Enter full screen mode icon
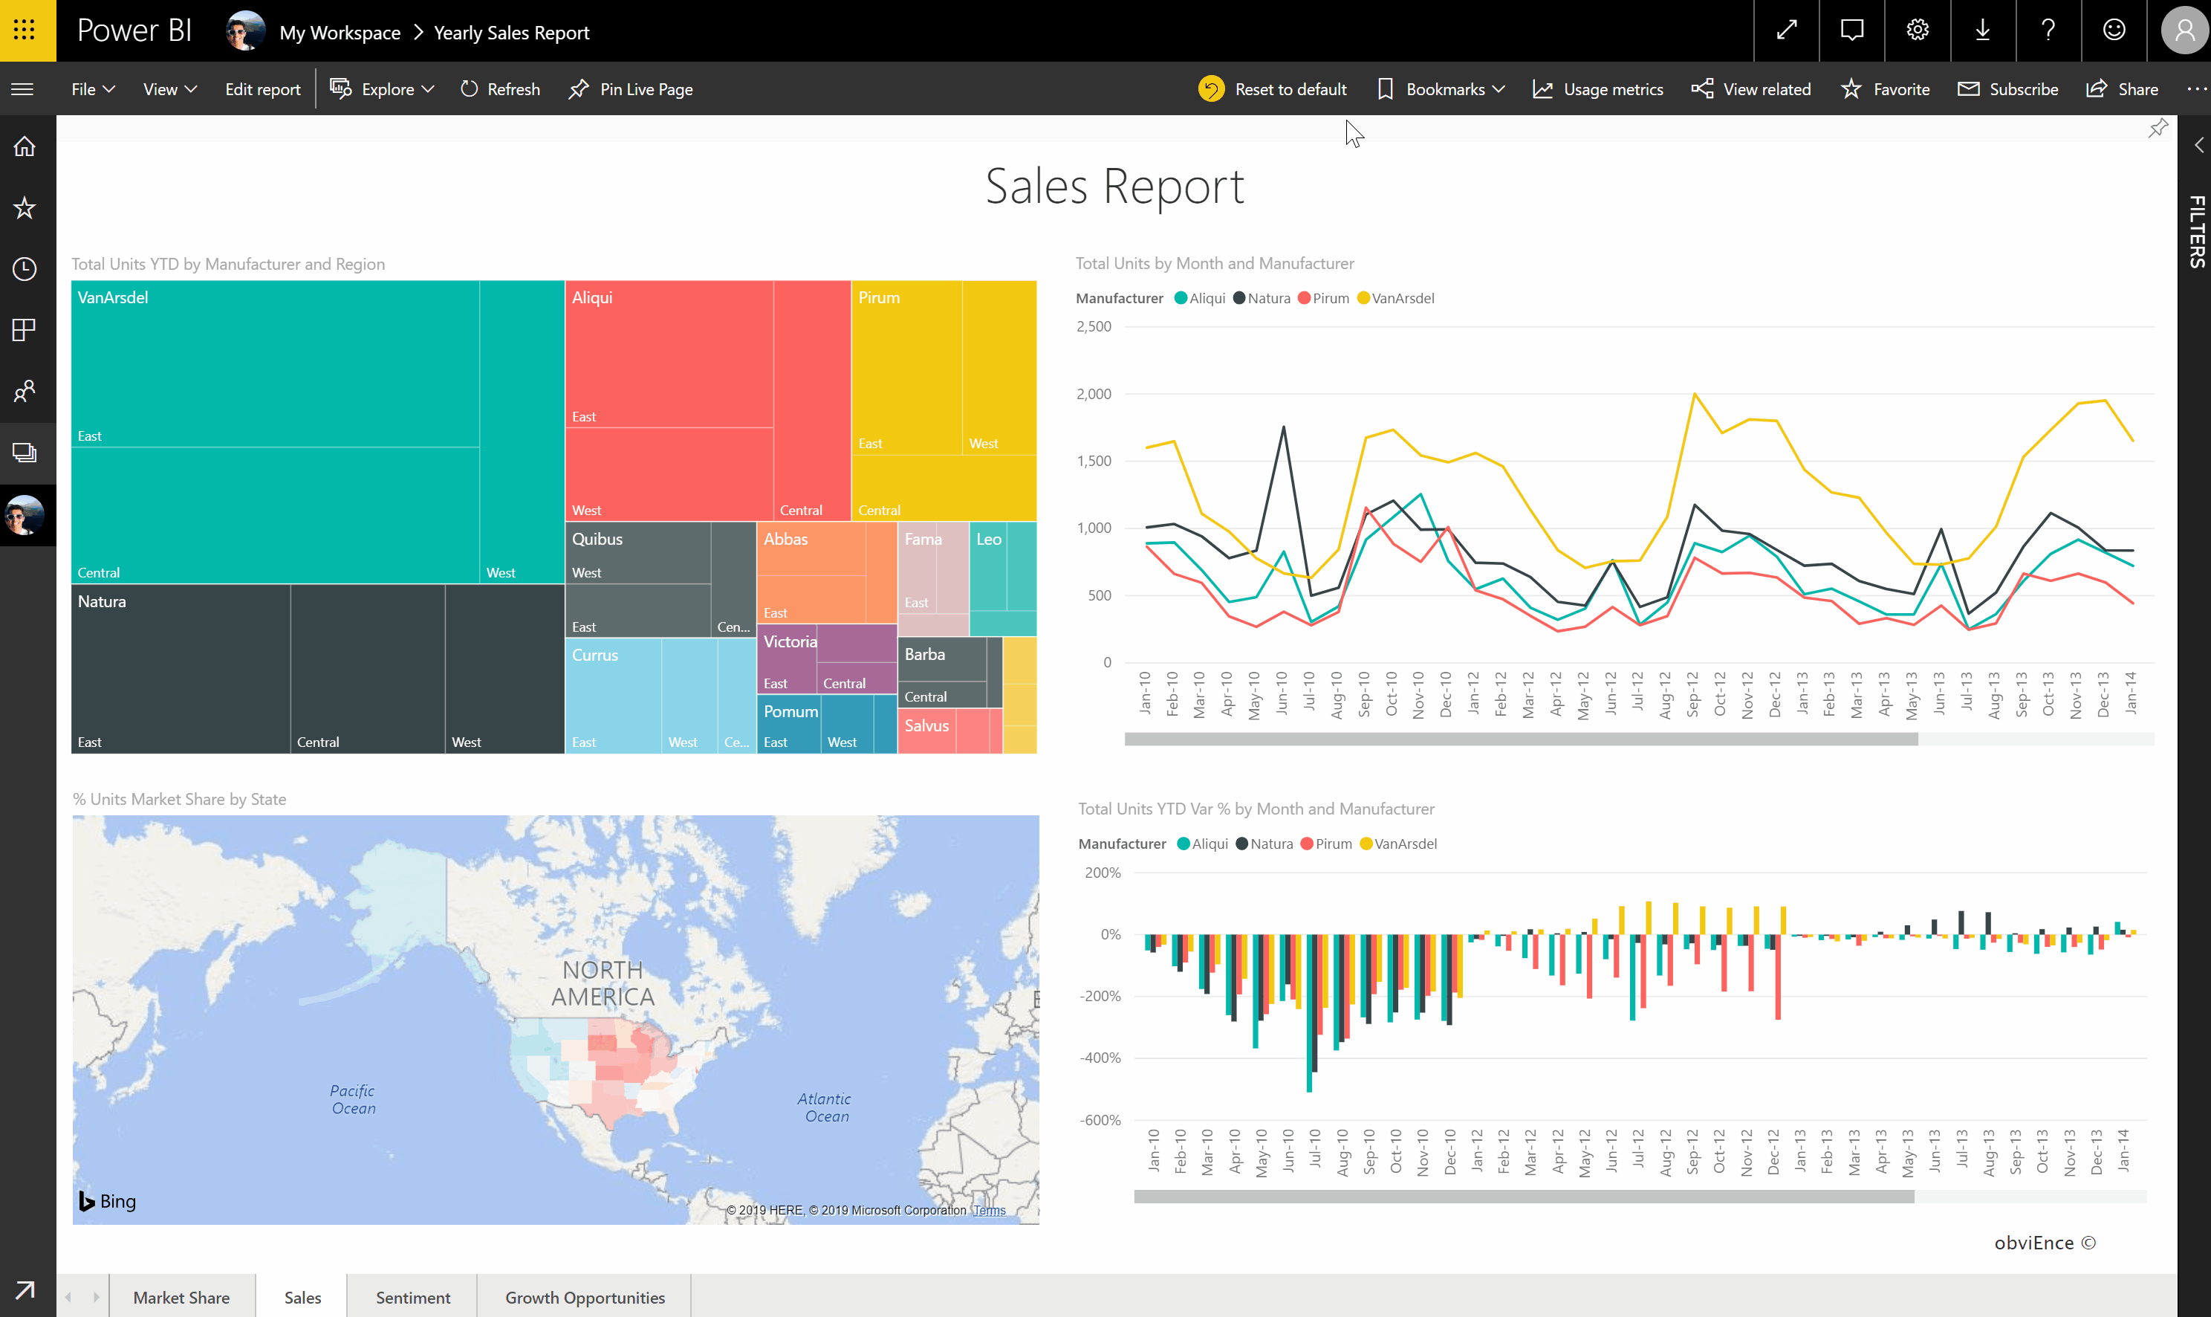 coord(1786,30)
